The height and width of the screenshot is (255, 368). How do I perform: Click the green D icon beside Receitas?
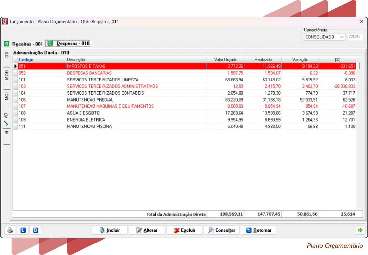coord(7,44)
